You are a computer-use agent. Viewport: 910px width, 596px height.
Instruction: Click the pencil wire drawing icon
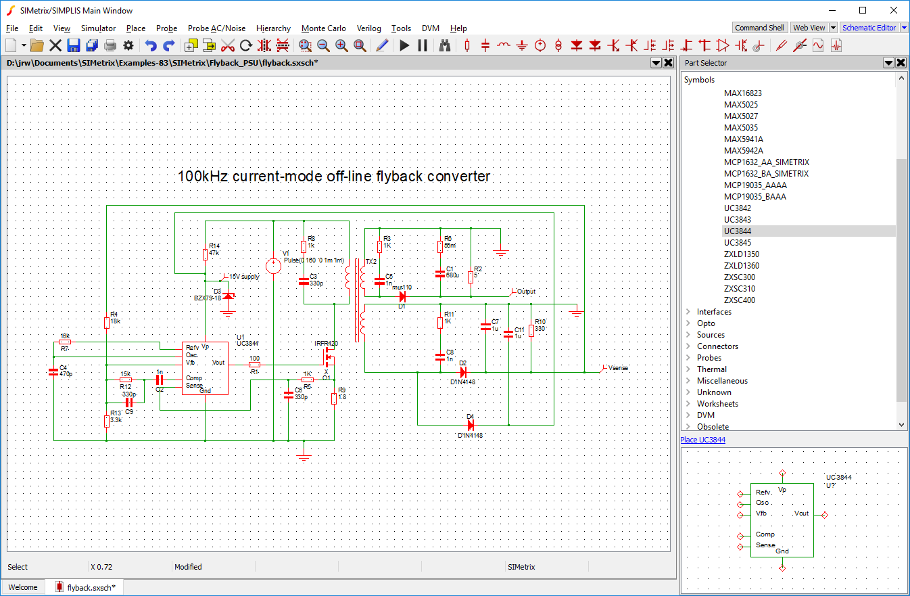coord(382,45)
